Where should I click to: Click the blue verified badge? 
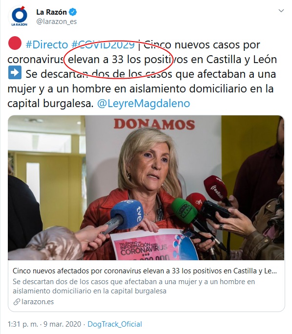[73, 12]
